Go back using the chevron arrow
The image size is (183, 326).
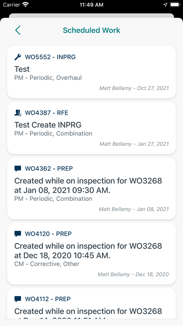[18, 30]
